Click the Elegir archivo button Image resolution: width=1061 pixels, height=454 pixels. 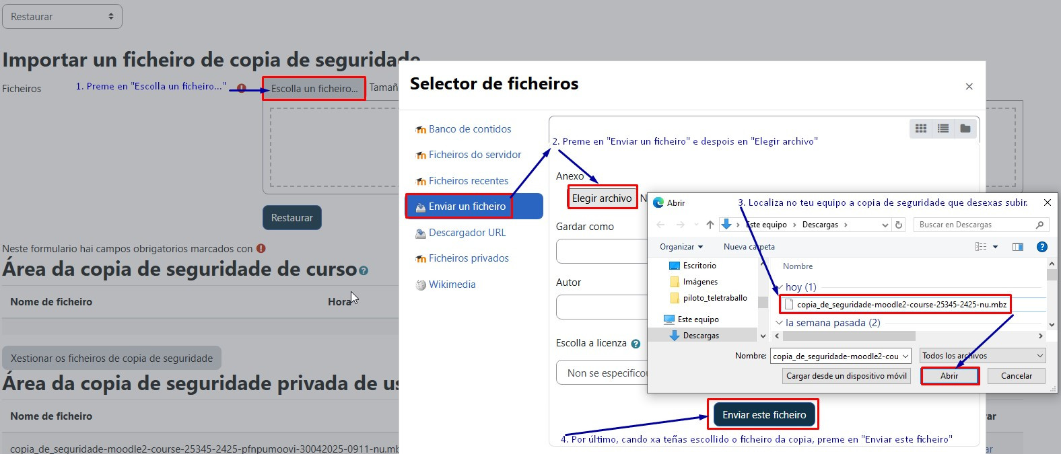(x=602, y=198)
